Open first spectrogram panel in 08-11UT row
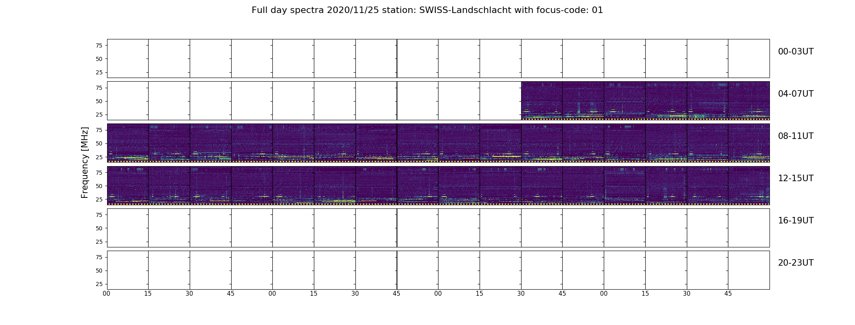The width and height of the screenshot is (855, 325). [128, 143]
